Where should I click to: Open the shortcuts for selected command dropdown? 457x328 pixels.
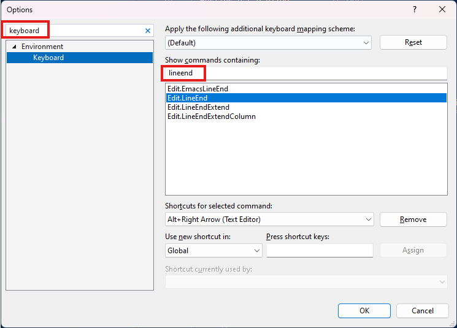tap(269, 219)
